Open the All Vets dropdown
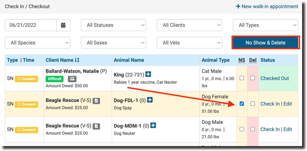 pyautogui.click(x=189, y=43)
